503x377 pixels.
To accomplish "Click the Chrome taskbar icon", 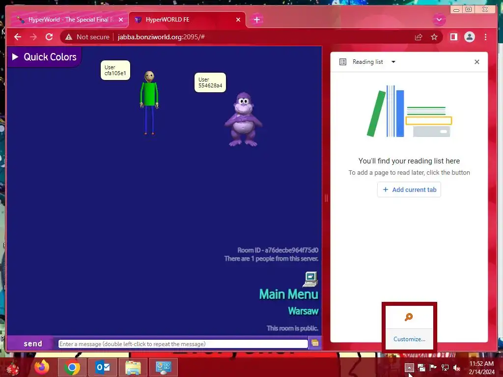I will (x=72, y=367).
